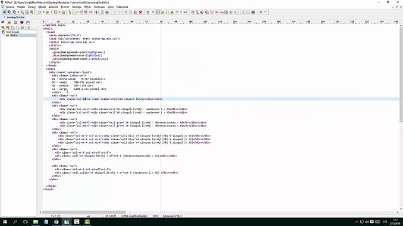Open the Nastavení menu
This screenshot has width=403, height=226.
(x=99, y=7)
